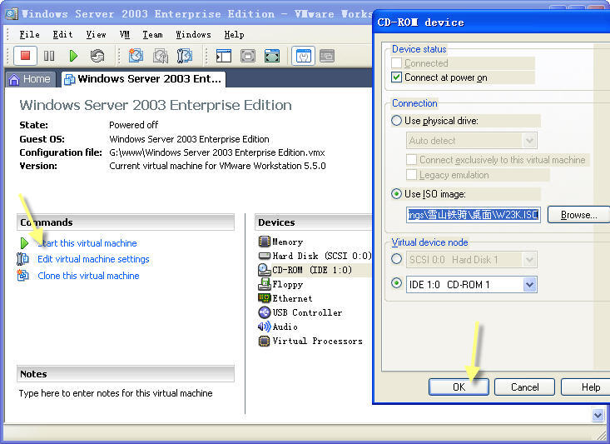Image resolution: width=610 pixels, height=444 pixels.
Task: Click the Cancel button in CD-ROM dialog
Action: [x=524, y=387]
